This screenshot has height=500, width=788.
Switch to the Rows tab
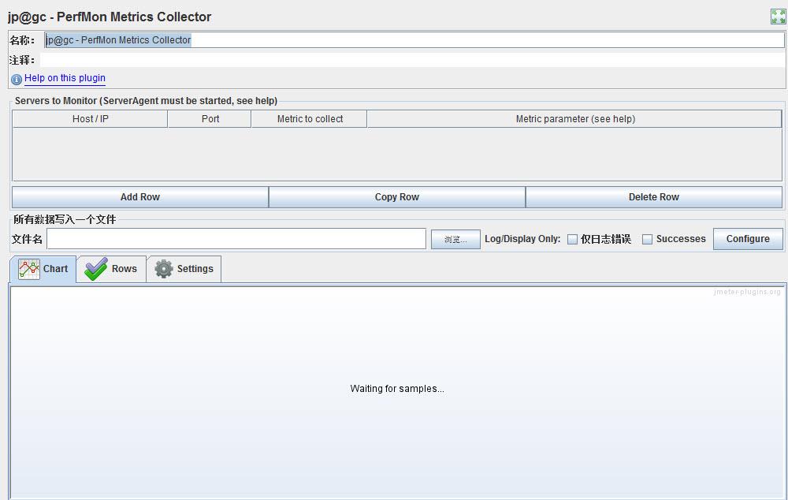coord(111,269)
